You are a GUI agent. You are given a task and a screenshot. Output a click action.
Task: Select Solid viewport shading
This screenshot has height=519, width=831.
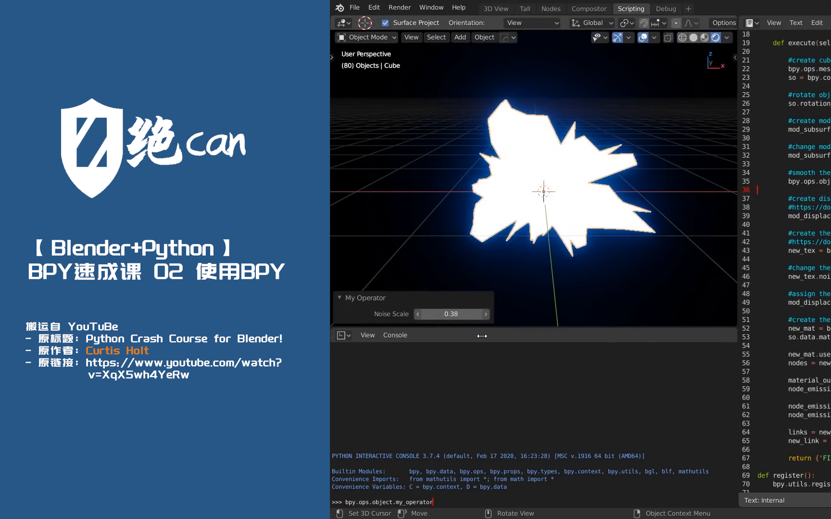pos(694,37)
